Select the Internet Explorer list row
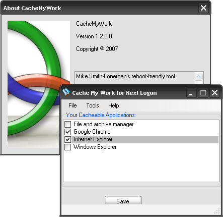This screenshot has height=217, width=223. 145,139
